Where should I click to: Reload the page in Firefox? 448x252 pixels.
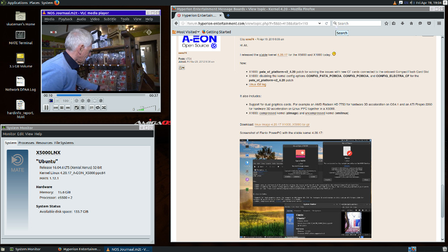326,24
